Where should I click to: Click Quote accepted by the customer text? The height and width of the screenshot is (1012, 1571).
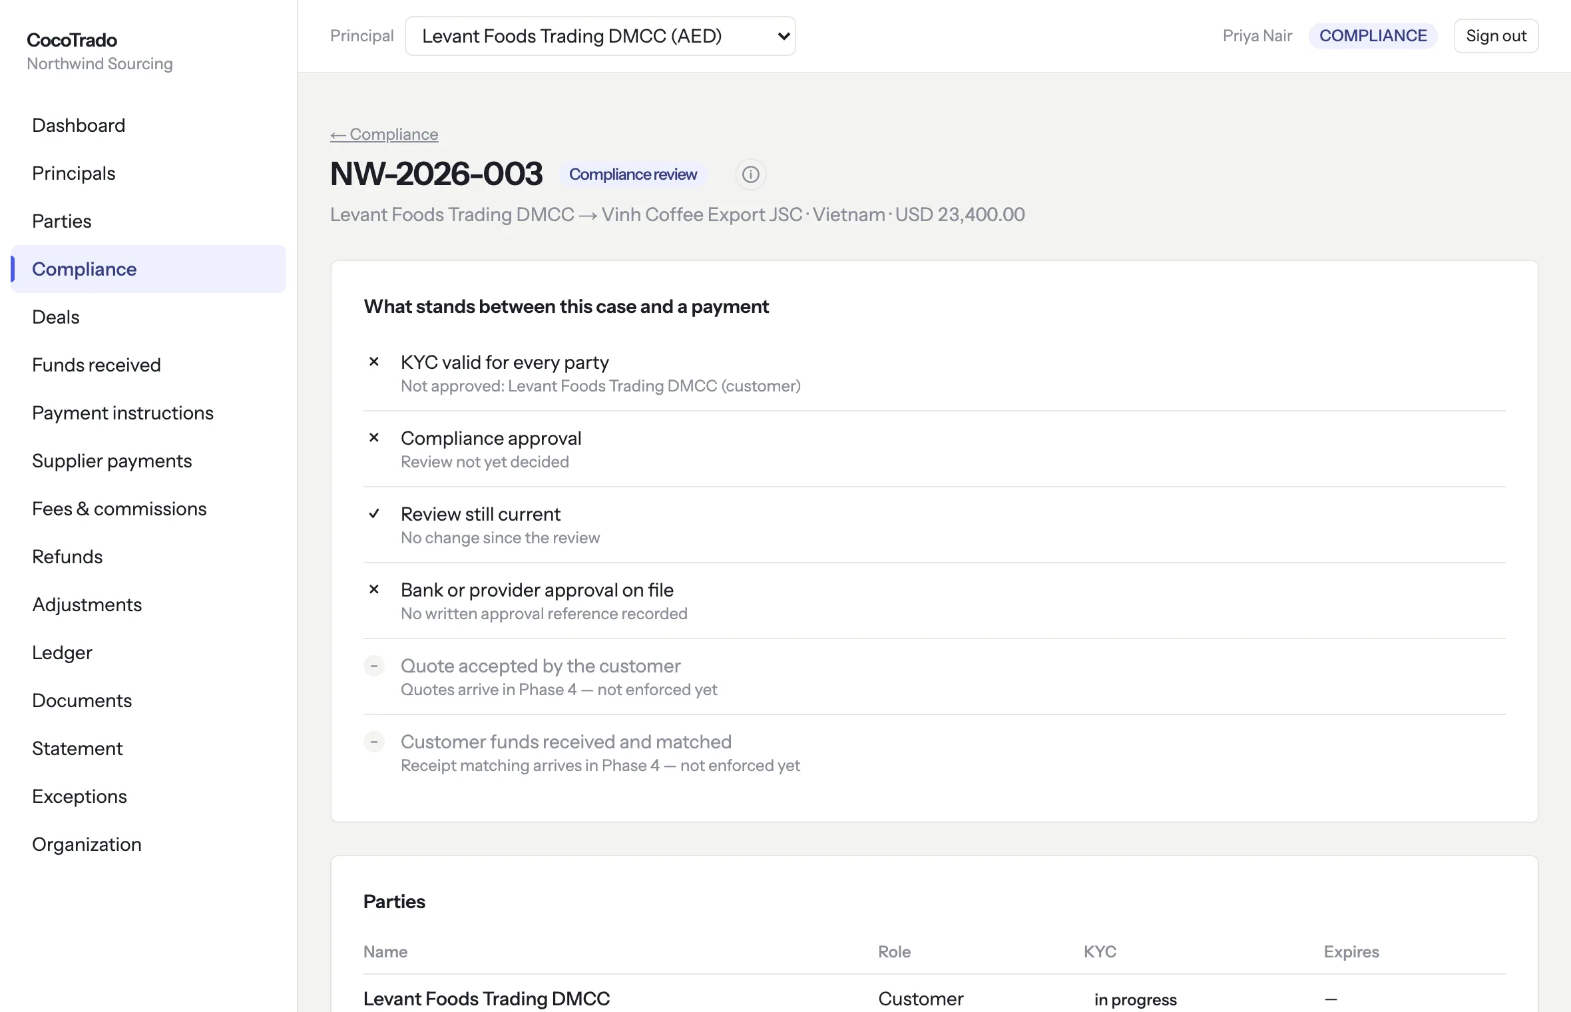point(541,666)
